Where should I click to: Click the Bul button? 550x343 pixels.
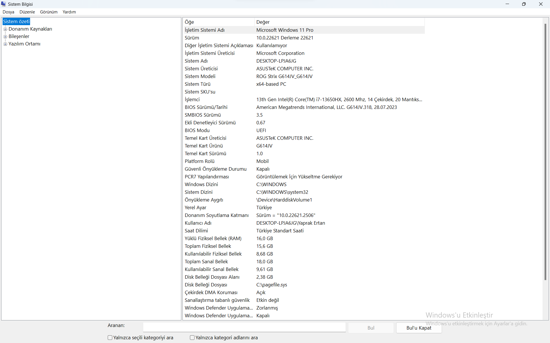tap(371, 328)
